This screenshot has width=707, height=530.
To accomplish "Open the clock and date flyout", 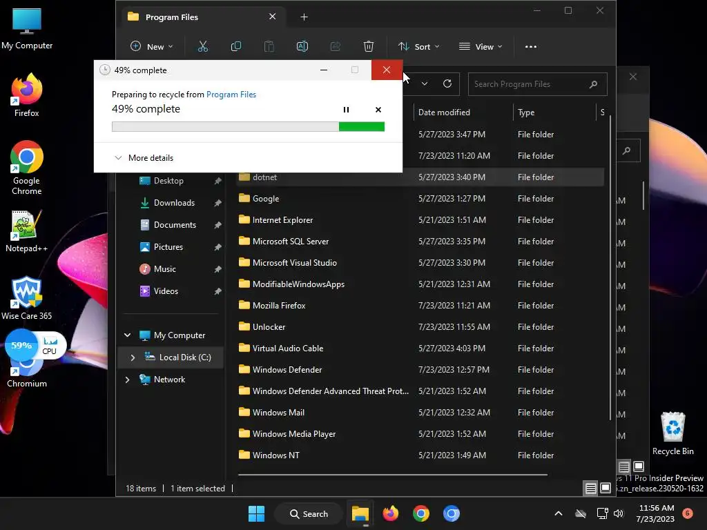I will point(656,513).
